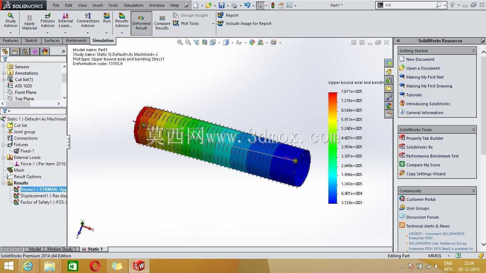Click the Undo icon

pos(247,5)
